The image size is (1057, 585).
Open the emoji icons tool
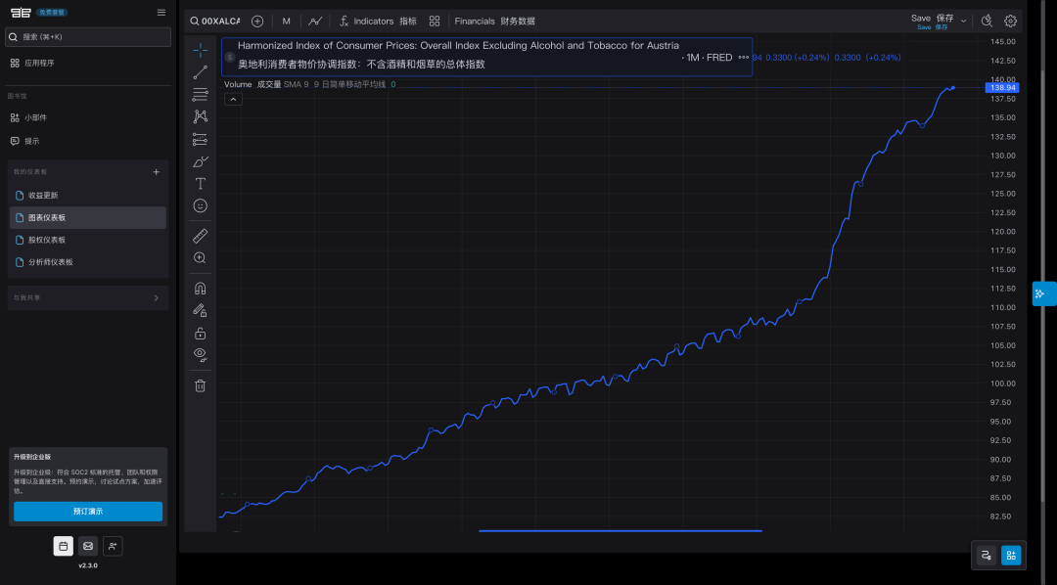[201, 205]
